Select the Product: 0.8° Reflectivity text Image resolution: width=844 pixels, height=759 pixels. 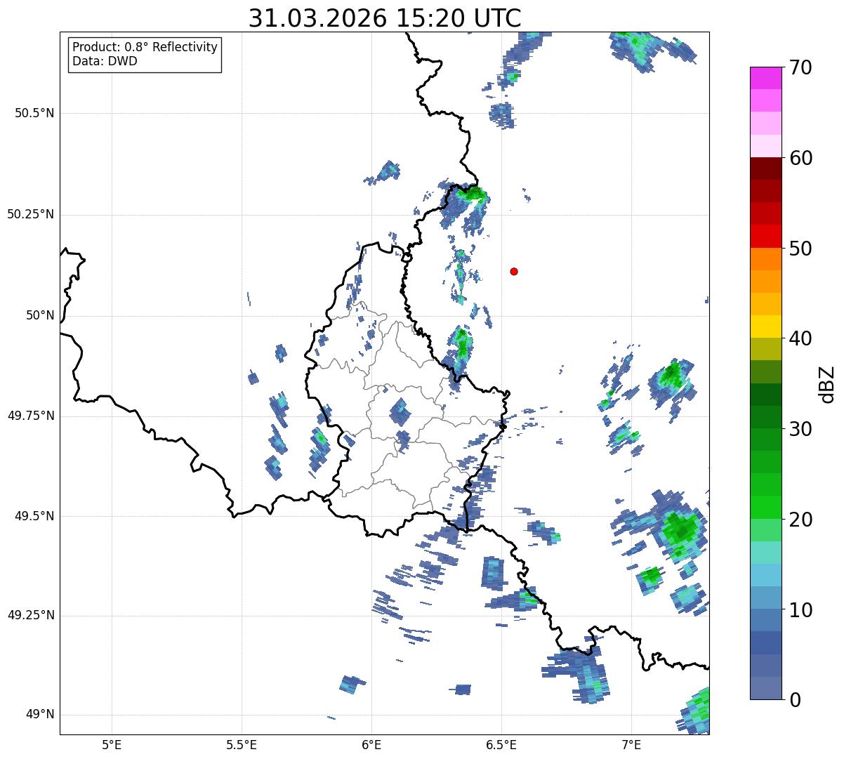(145, 47)
